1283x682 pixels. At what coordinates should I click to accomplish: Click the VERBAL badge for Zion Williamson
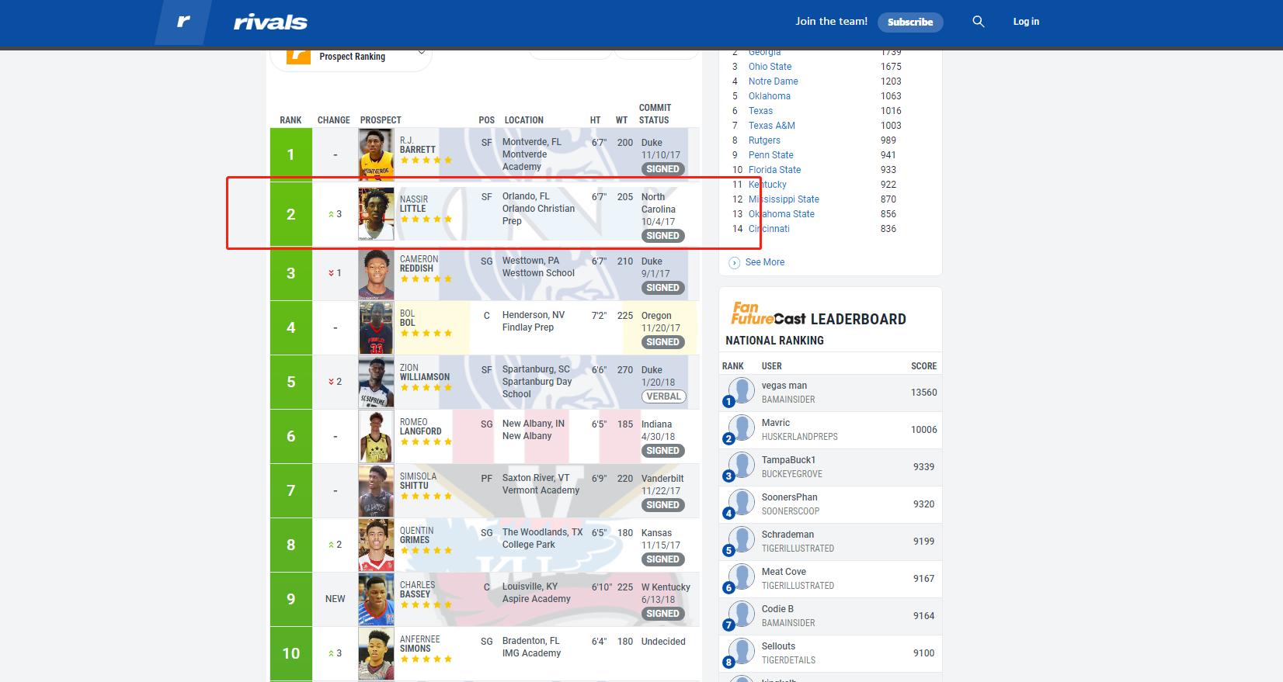click(x=664, y=396)
